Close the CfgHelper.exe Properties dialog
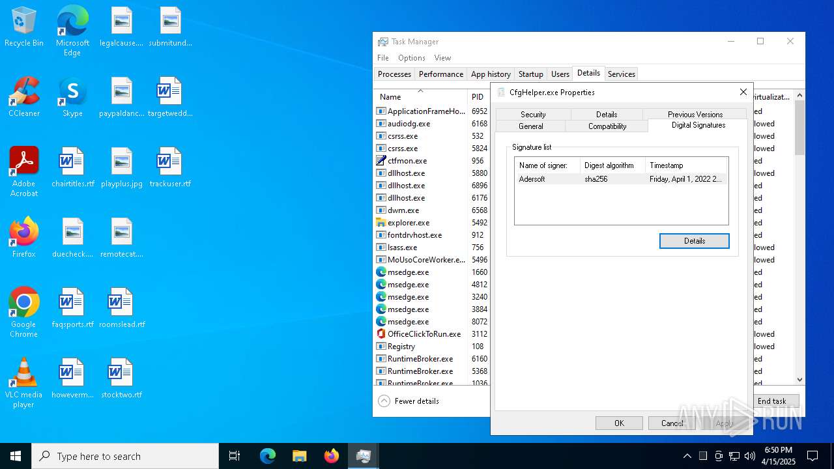Screen dimensions: 834x469 [x=743, y=92]
